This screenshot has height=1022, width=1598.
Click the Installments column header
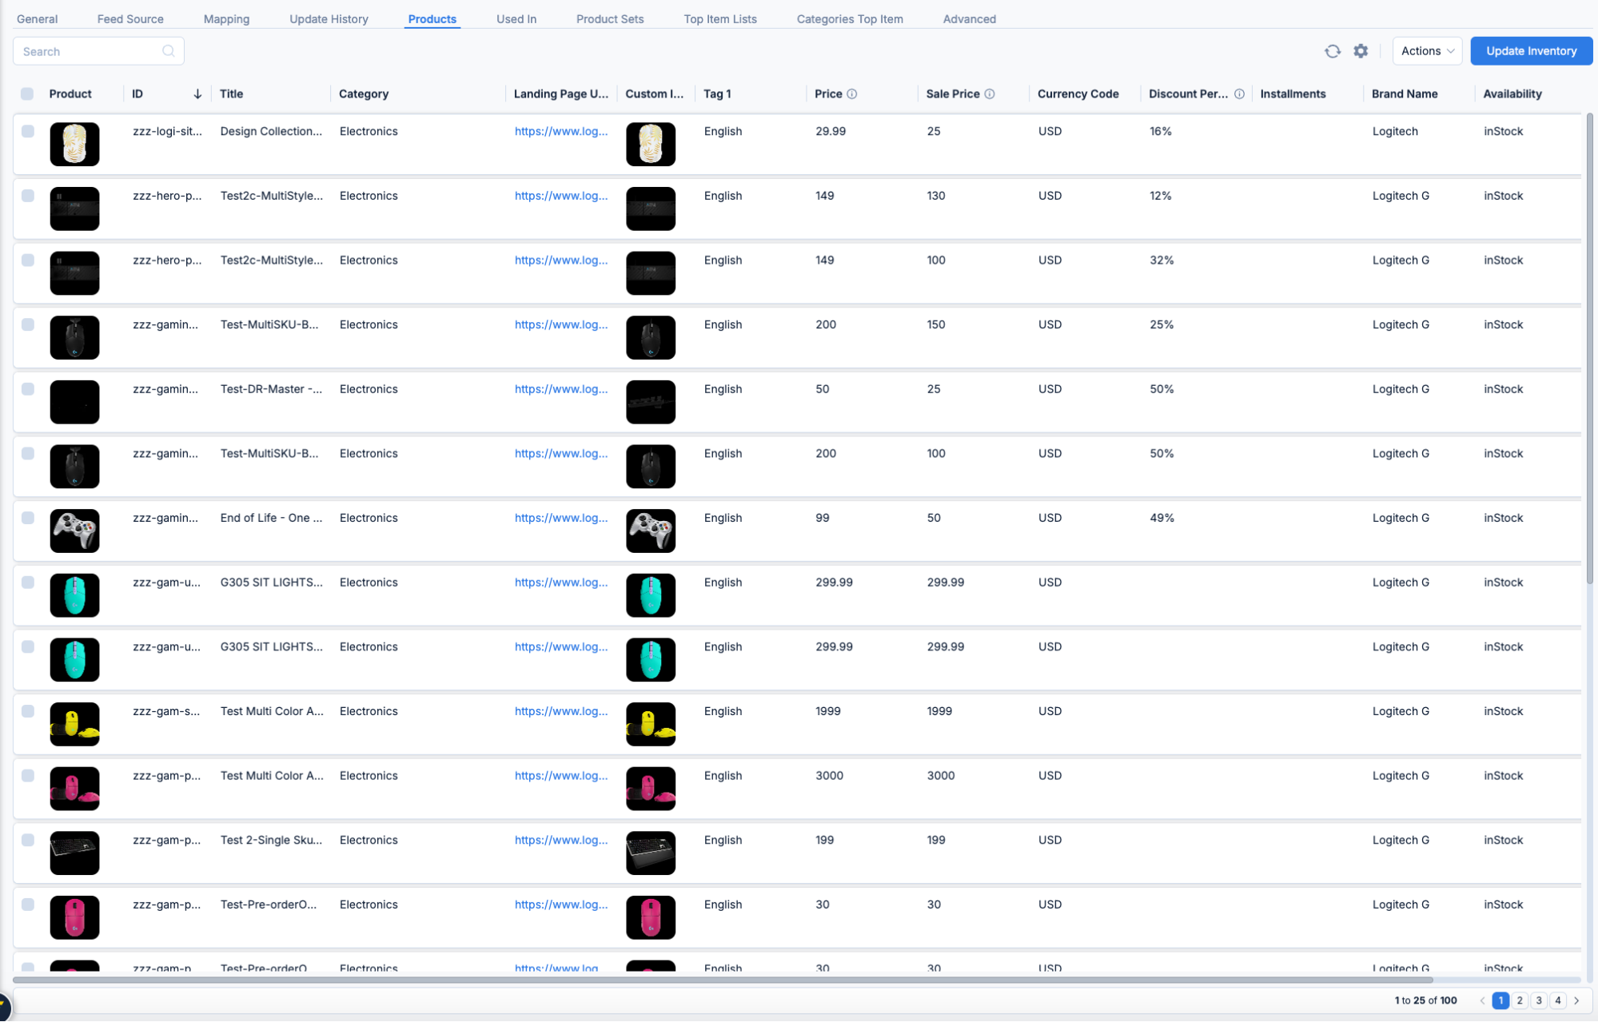click(1293, 94)
